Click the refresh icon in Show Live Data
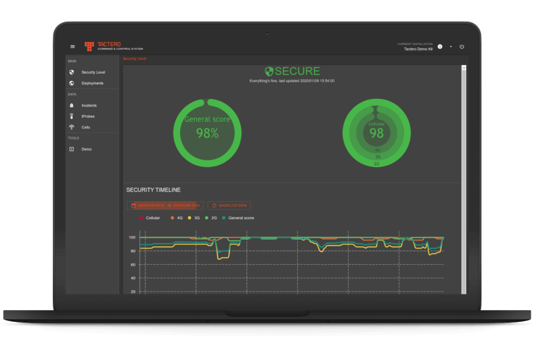The width and height of the screenshot is (533, 337). (214, 206)
